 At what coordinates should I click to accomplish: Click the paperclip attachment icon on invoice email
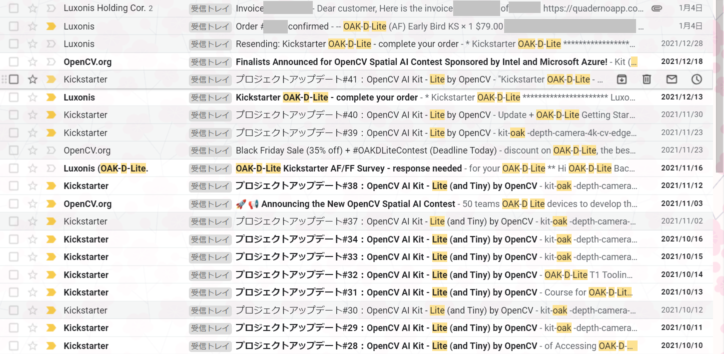(x=657, y=8)
